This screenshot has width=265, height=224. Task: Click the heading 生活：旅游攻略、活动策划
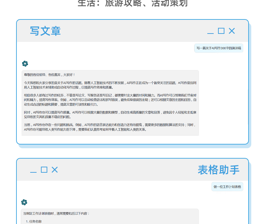point(132,3)
